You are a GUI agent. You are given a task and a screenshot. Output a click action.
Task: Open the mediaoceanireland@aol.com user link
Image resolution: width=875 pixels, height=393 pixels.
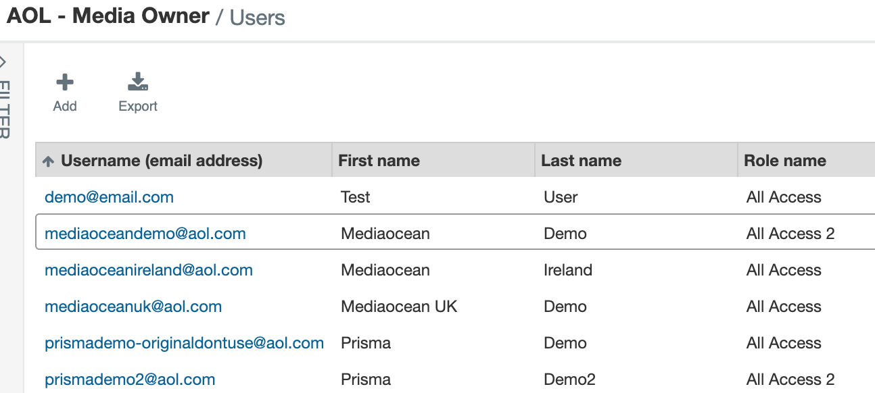[x=149, y=270]
